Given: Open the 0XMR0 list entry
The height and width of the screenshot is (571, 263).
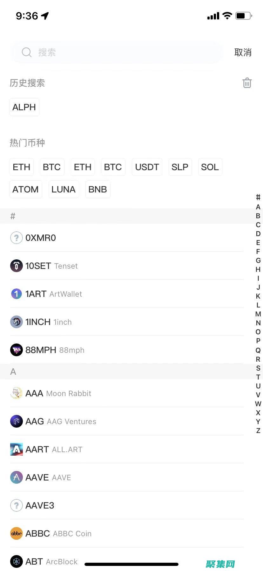Looking at the screenshot, I should (127, 238).
